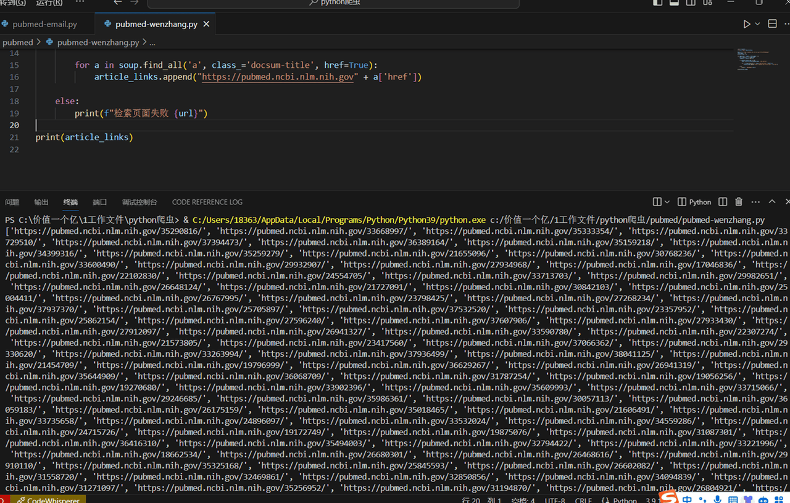Click the Sogou input method S icon

click(668, 498)
